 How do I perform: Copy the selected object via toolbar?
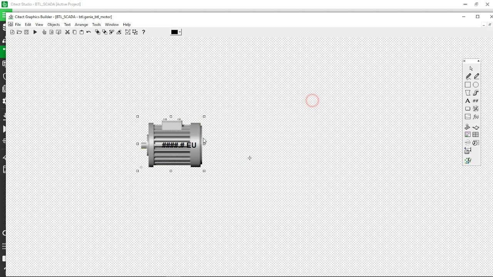(x=75, y=32)
